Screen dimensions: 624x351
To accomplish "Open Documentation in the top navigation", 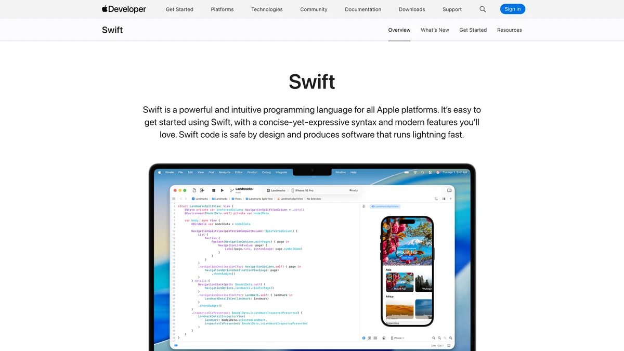I will (363, 9).
